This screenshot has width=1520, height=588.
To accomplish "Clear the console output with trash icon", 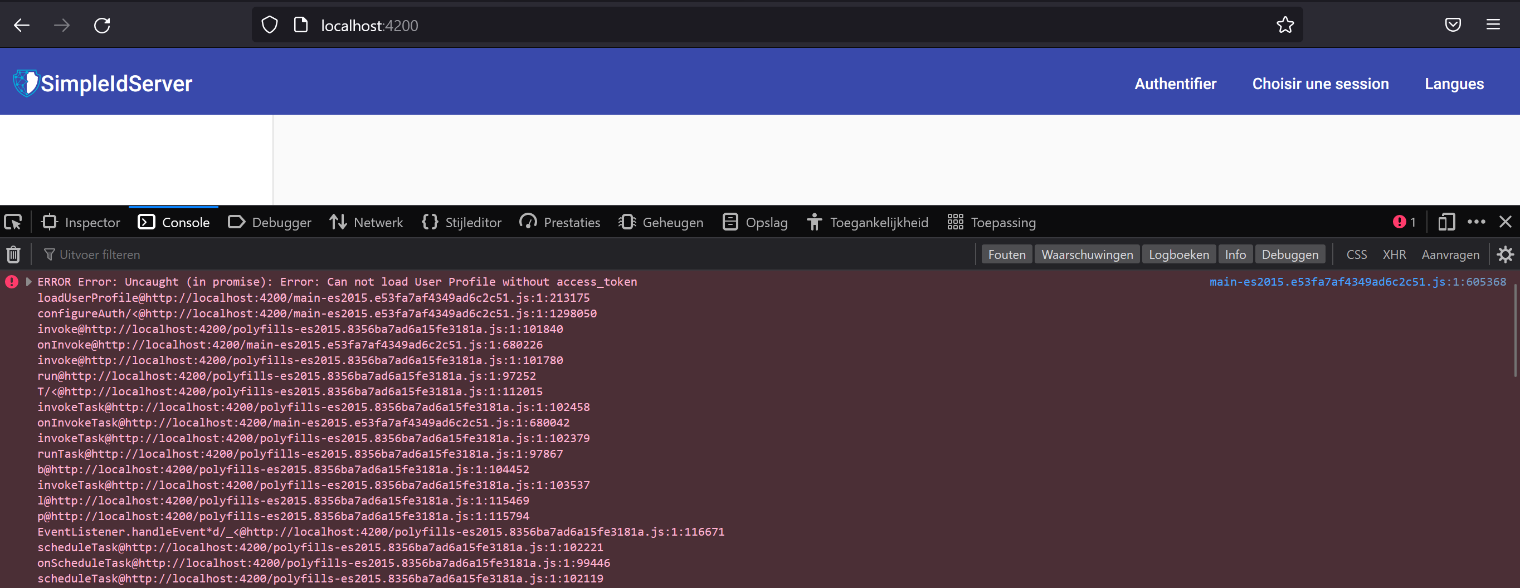I will 12,253.
